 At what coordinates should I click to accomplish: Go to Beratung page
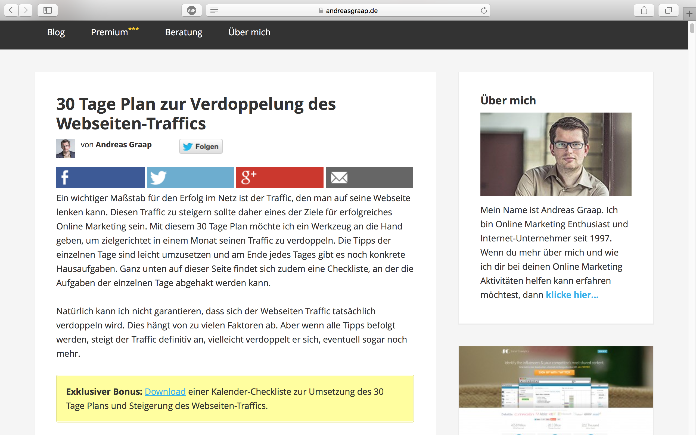click(x=184, y=32)
